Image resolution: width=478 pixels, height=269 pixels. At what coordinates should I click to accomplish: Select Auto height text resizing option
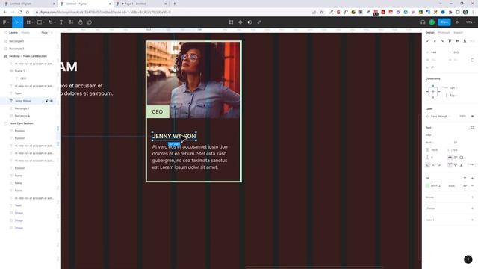click(456, 158)
